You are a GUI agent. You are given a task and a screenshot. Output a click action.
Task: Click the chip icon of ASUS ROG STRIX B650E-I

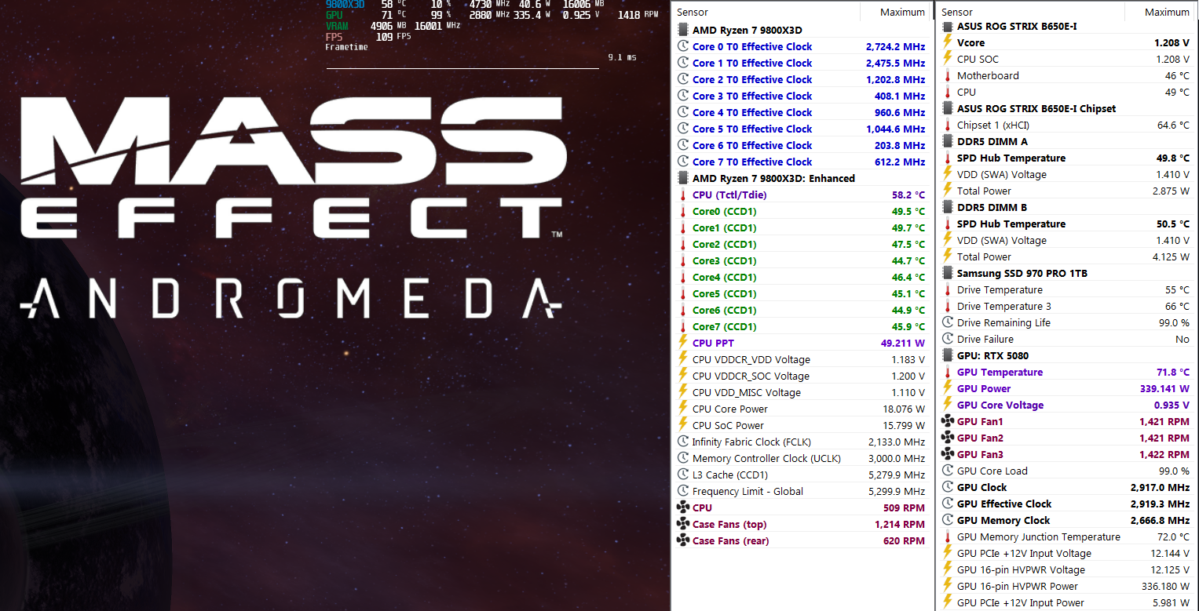pyautogui.click(x=947, y=26)
